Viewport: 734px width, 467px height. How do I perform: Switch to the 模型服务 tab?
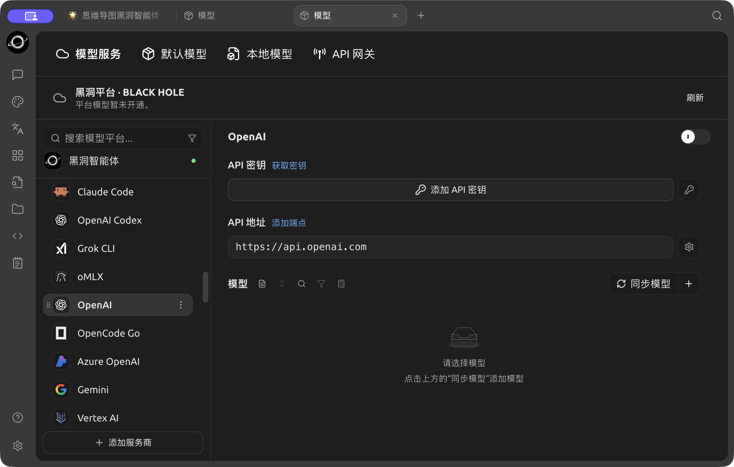(x=88, y=54)
